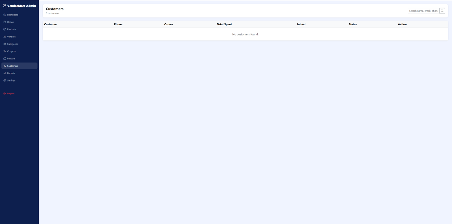The image size is (452, 224).
Task: Click the VendorMart Admin shield logo icon
Action: [4, 6]
